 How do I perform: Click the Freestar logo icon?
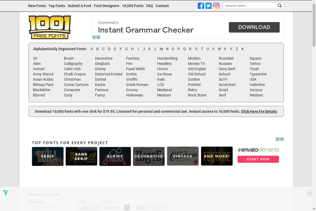tap(6, 193)
